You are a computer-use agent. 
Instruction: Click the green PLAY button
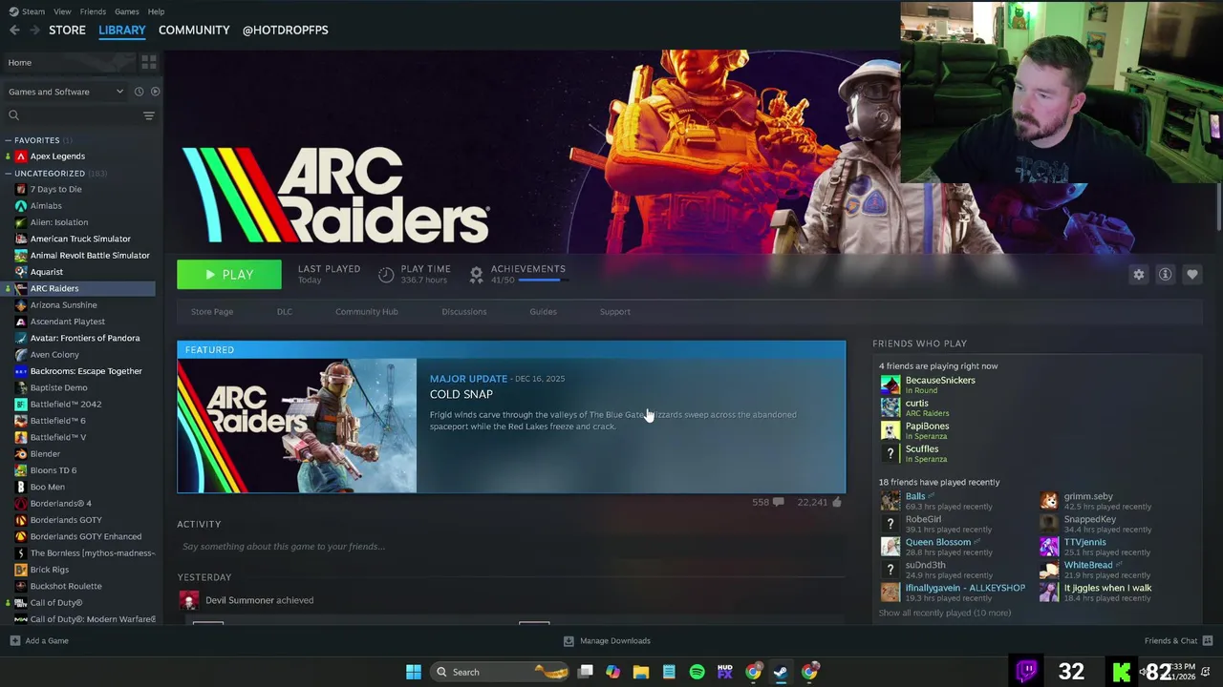click(229, 275)
